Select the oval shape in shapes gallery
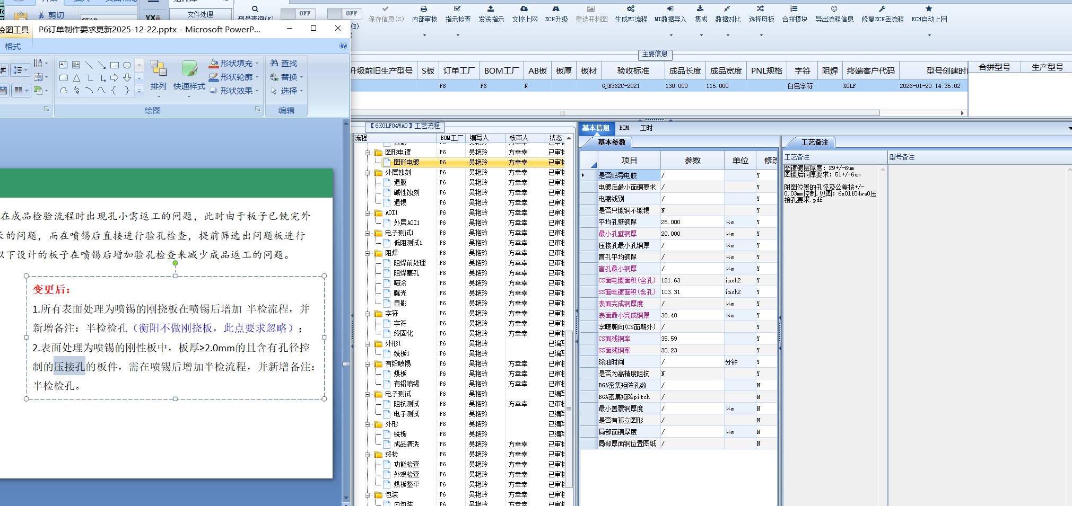Viewport: 1072px width, 506px height. coord(127,65)
